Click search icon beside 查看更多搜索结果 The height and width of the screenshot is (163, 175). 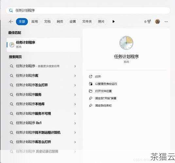point(11,66)
